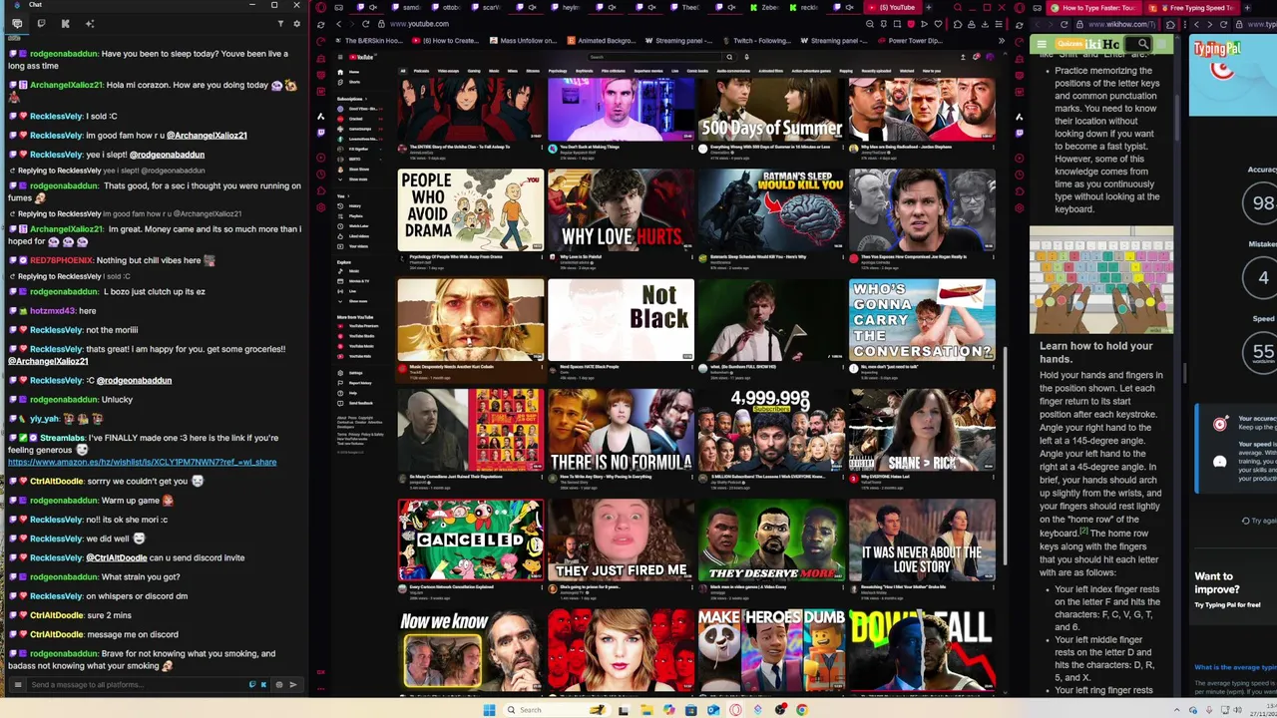
Task: Click the keyboard hand-position image on wikiHow
Action: tap(1101, 281)
